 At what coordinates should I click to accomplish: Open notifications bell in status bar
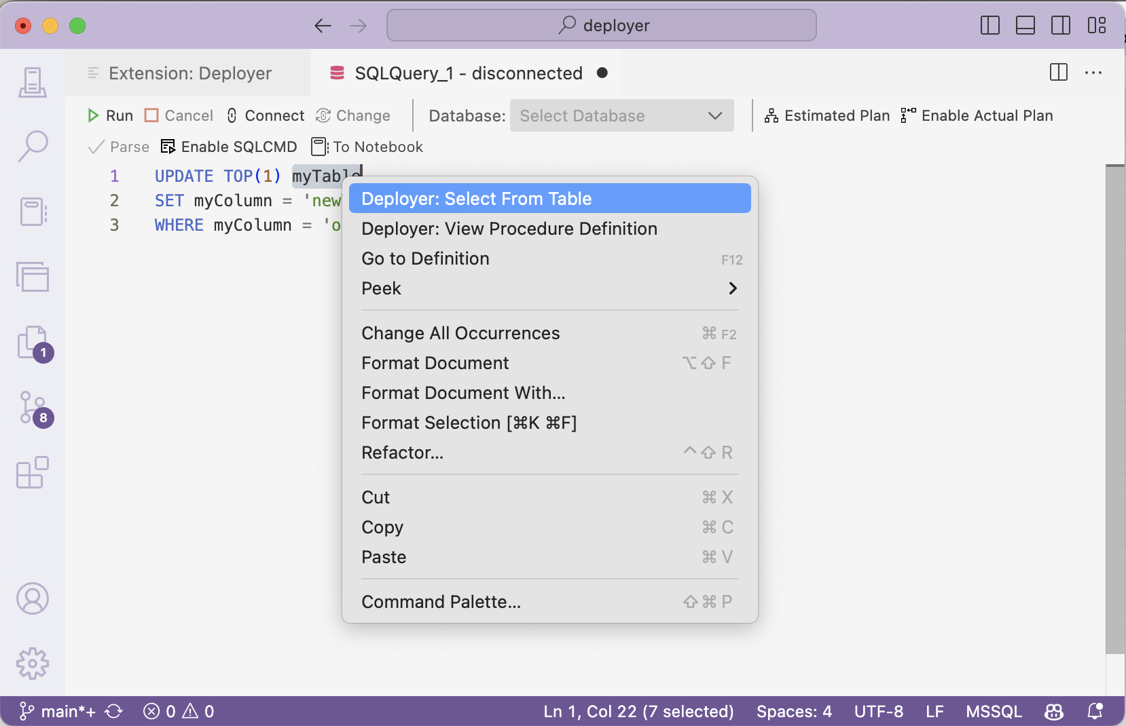[x=1095, y=711]
